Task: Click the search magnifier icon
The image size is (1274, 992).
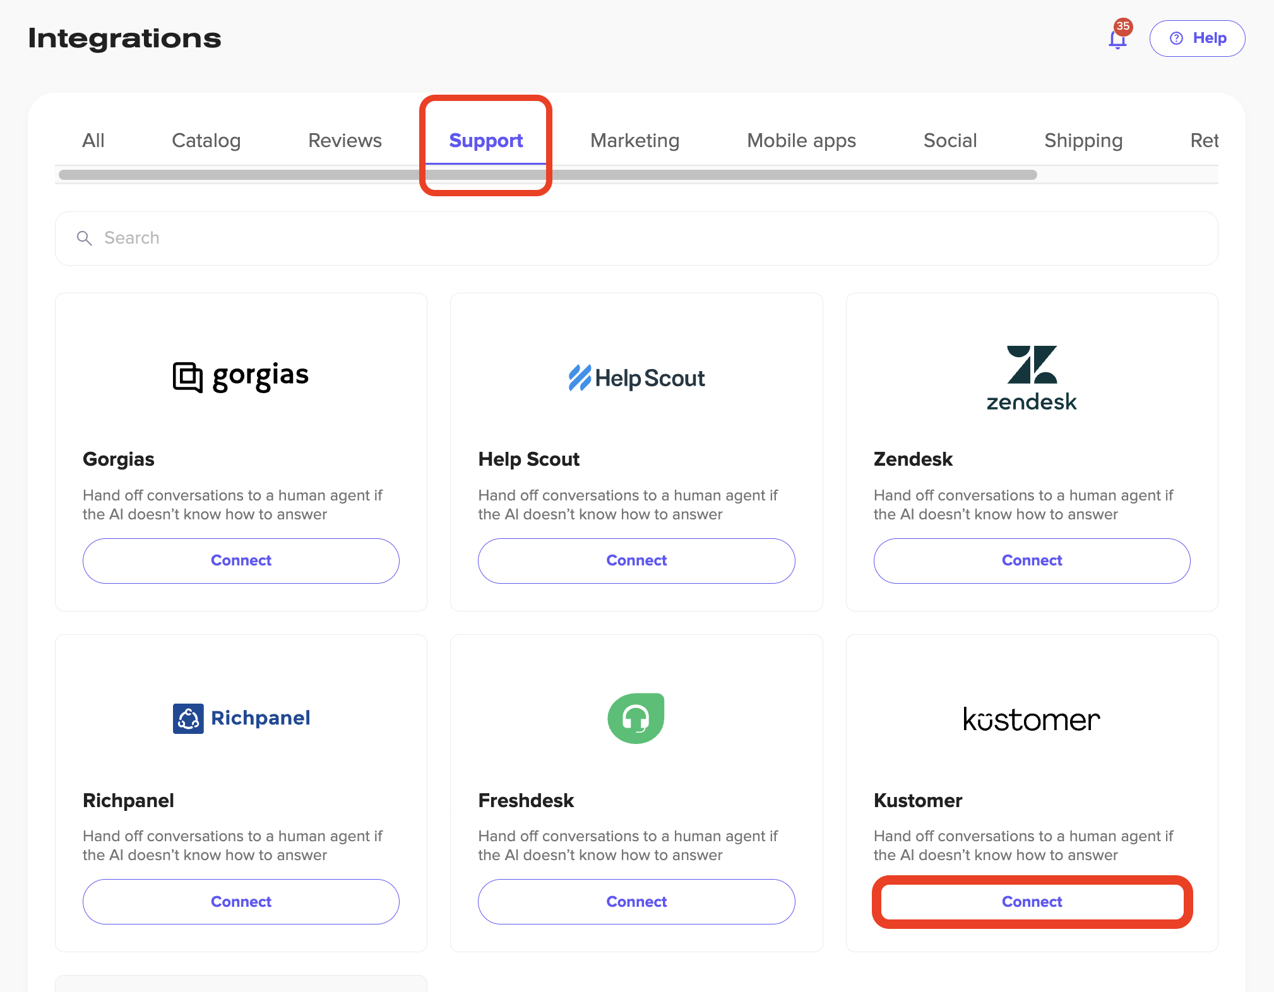Action: 84,238
